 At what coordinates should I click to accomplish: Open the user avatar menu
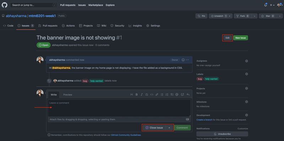[280, 5]
